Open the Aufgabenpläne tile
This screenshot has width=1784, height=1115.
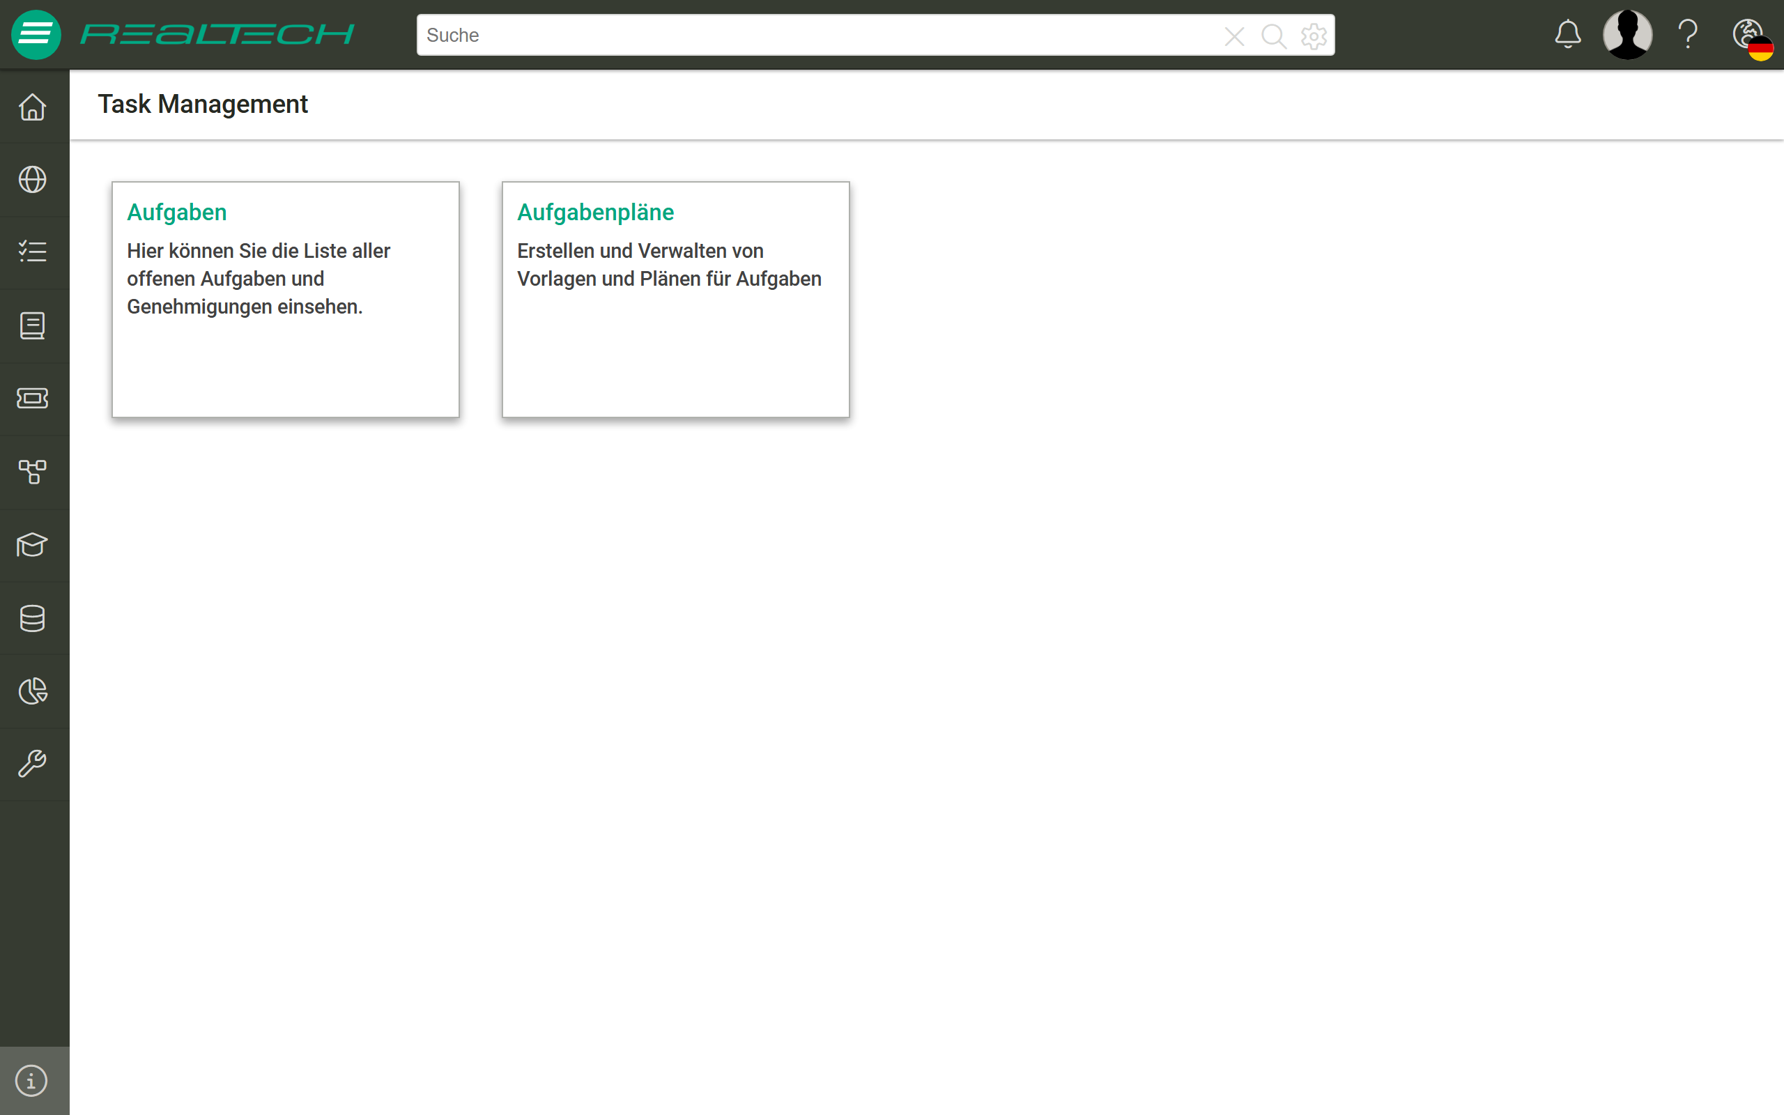click(x=675, y=300)
